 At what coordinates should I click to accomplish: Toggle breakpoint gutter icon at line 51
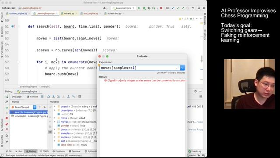[13, 26]
